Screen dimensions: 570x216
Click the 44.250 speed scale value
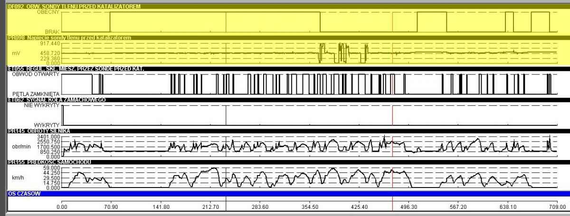(51, 173)
